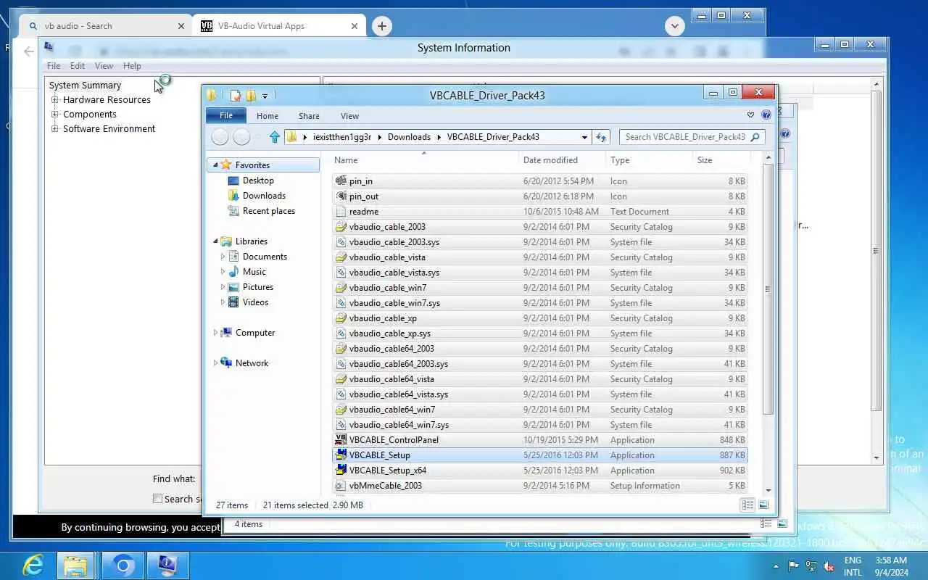Screen dimensions: 928x580
Task: Select the VBCABLE_Setup_x64 application icon
Action: click(341, 471)
